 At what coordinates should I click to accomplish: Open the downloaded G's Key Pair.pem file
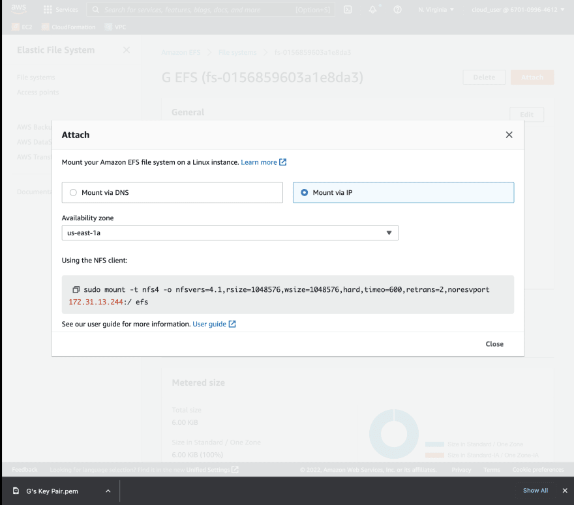(52, 491)
